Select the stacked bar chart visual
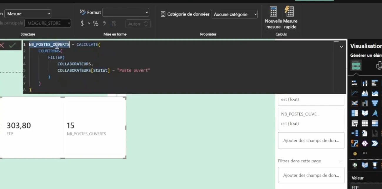Viewport: 382px width, 189px height. 355,83
